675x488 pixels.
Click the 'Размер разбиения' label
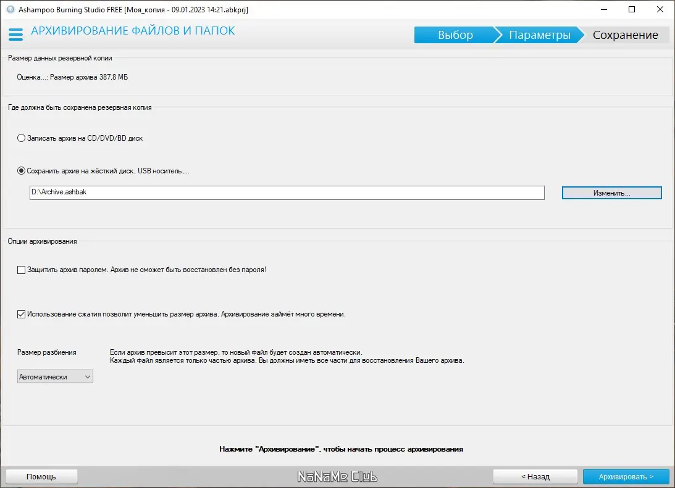click(47, 352)
